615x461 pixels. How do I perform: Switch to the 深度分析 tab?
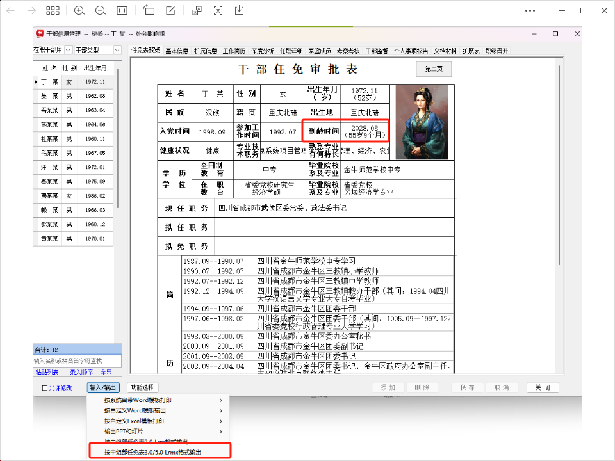pyautogui.click(x=263, y=51)
